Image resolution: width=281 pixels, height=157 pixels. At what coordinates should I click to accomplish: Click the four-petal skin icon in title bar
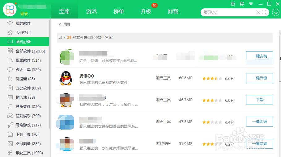pyautogui.click(x=242, y=4)
